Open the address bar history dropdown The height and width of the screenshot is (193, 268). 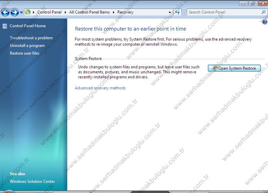[170, 12]
